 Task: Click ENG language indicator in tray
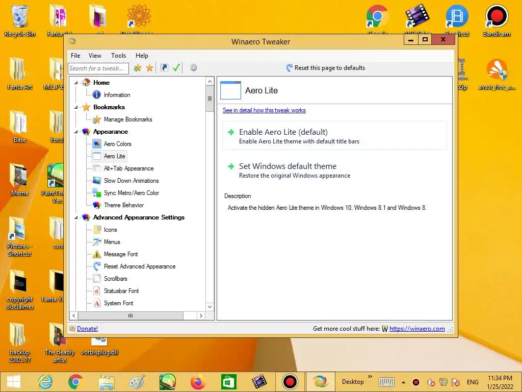click(473, 382)
